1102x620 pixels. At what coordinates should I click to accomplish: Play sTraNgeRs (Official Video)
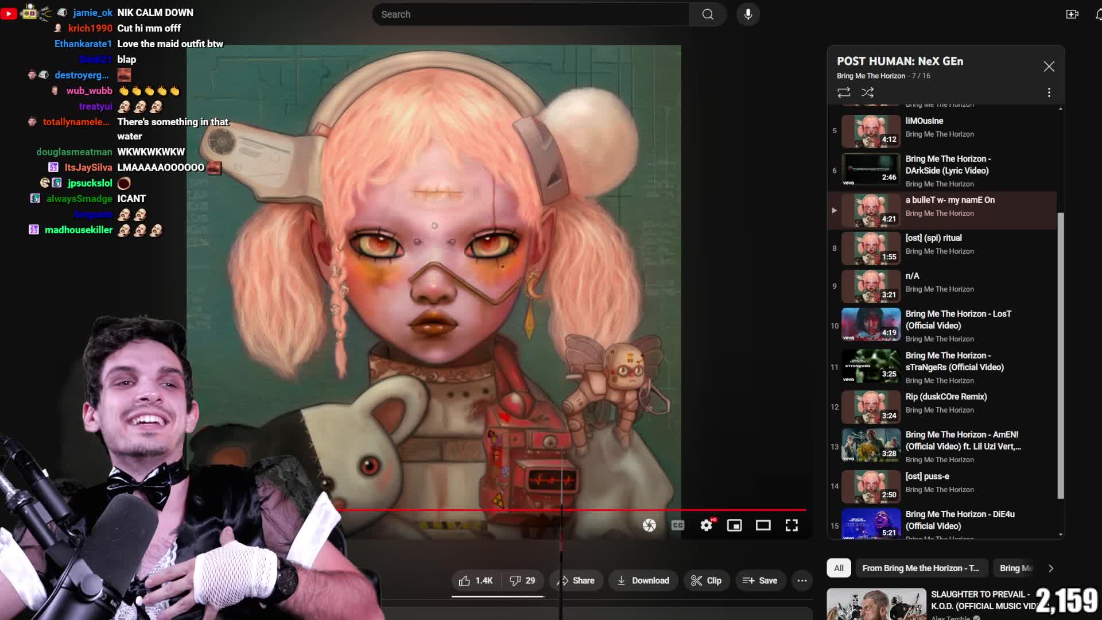point(943,367)
